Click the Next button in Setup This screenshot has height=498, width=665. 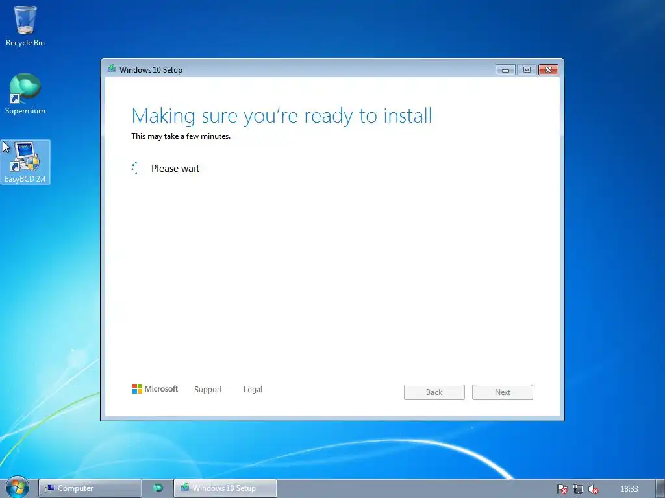point(503,392)
